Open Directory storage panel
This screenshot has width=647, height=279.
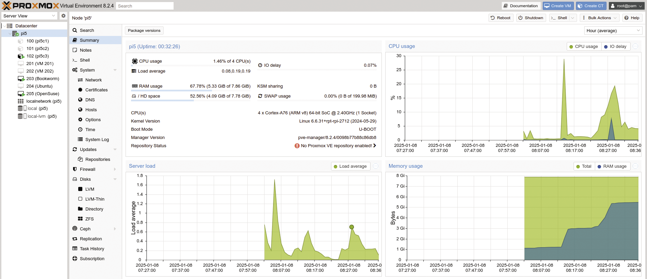pyautogui.click(x=95, y=209)
